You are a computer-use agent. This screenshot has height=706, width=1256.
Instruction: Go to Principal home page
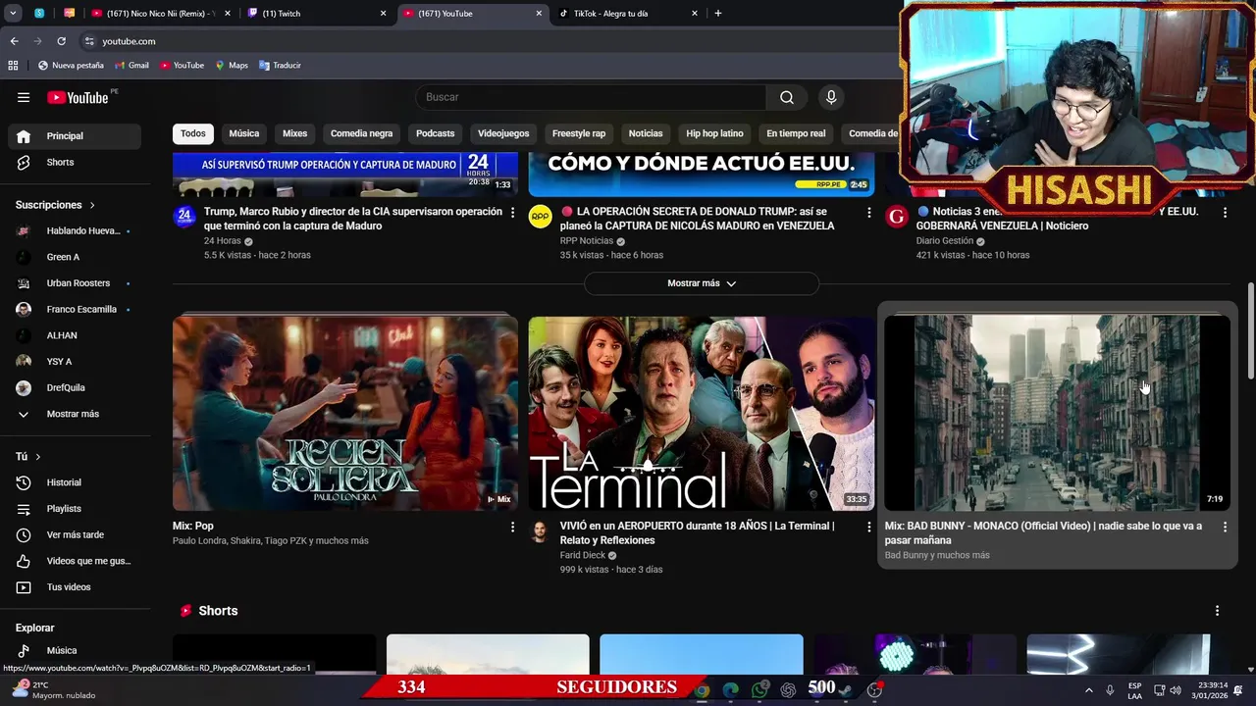pos(75,136)
